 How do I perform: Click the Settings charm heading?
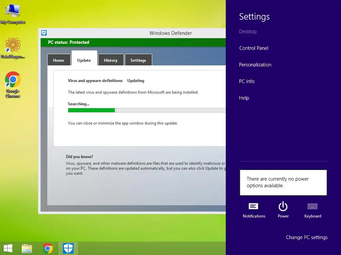coord(254,17)
